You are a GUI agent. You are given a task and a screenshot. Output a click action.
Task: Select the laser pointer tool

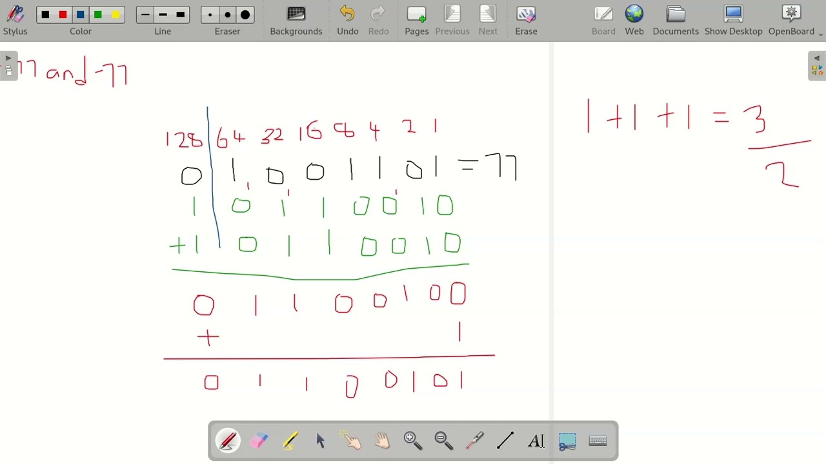pyautogui.click(x=475, y=441)
